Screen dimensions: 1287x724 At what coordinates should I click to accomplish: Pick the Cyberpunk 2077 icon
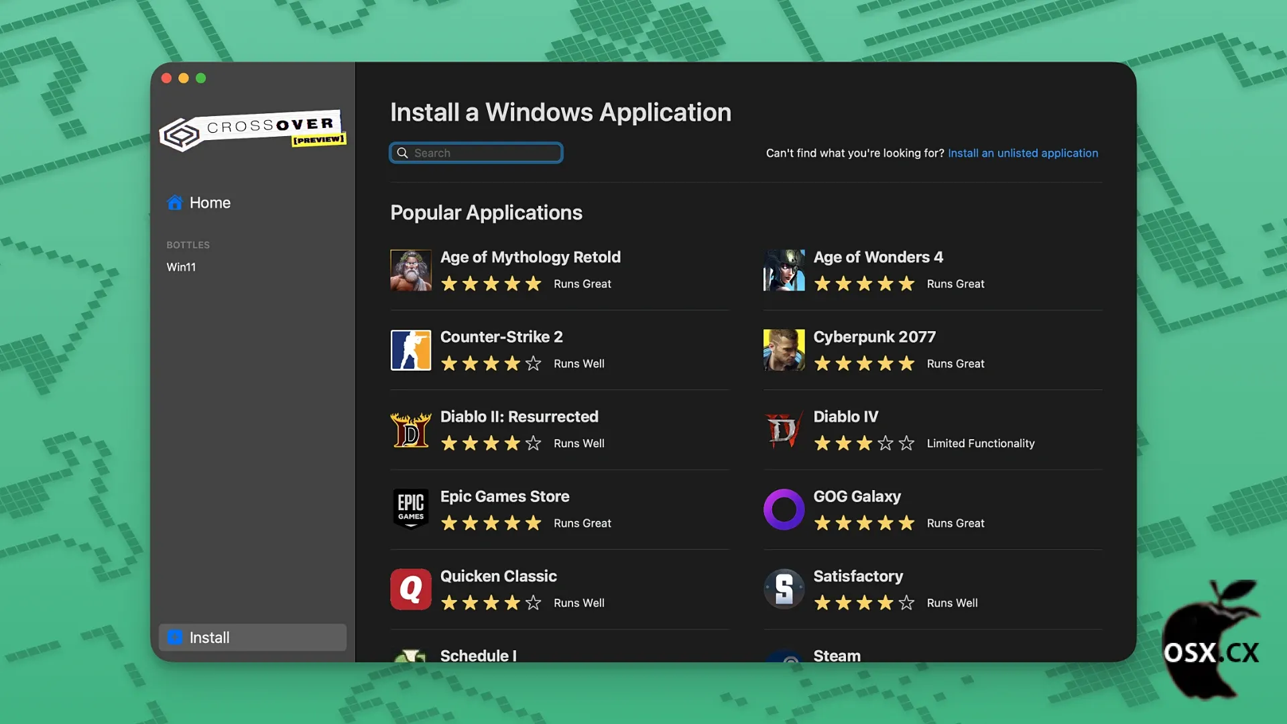[x=784, y=350]
